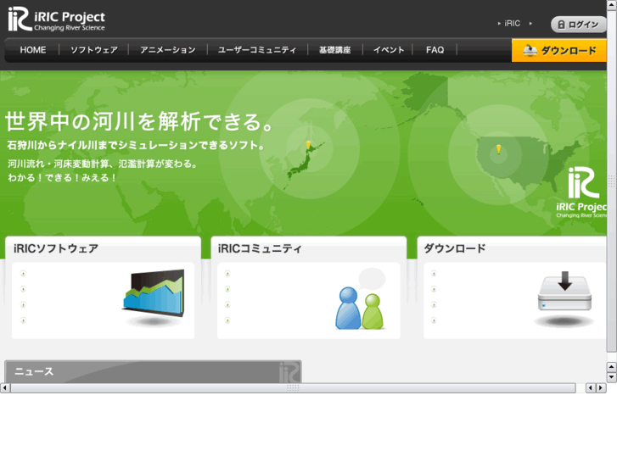Open the HOME menu item
Viewport: 617px width, 462px height.
[33, 50]
